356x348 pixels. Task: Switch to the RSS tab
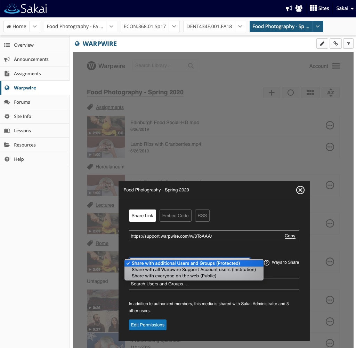[202, 215]
